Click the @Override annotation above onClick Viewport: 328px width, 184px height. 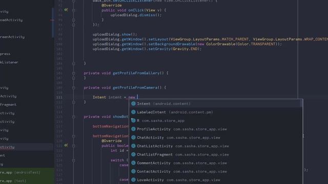[x=112, y=6]
